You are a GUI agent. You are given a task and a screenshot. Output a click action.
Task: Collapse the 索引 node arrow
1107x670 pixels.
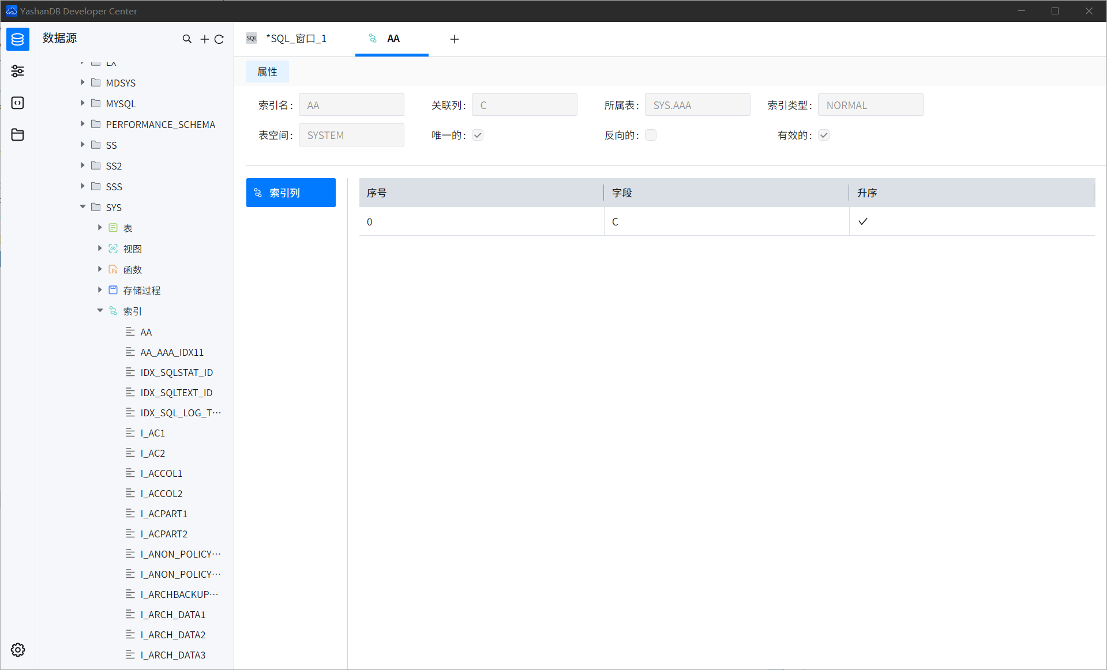coord(100,311)
